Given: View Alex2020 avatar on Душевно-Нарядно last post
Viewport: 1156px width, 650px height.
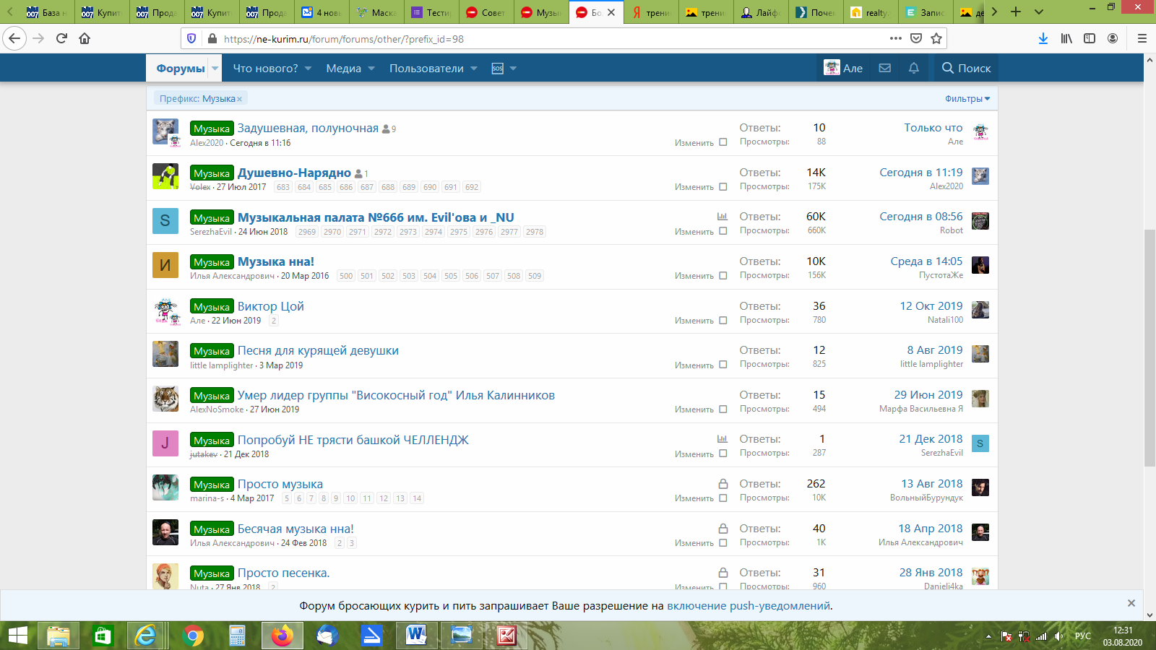Looking at the screenshot, I should click(x=980, y=176).
